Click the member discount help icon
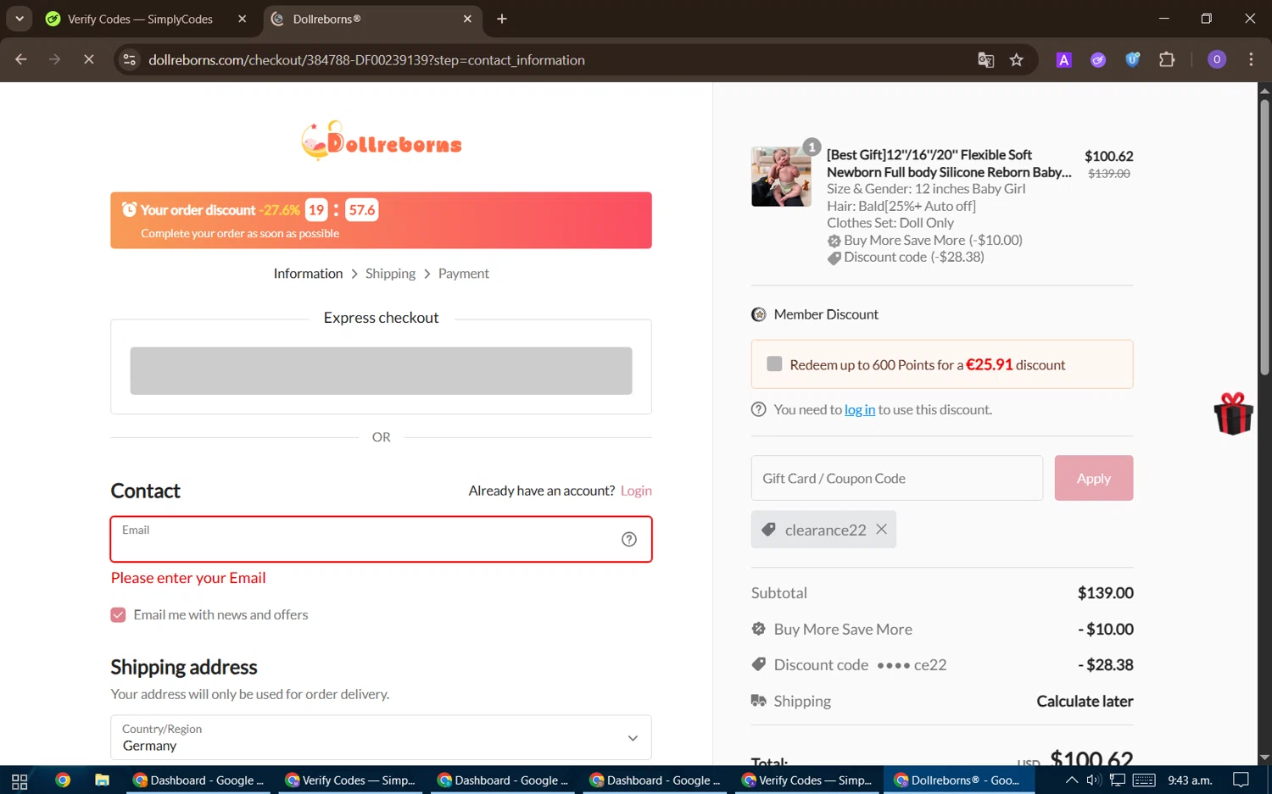The image size is (1272, 794). (x=759, y=409)
